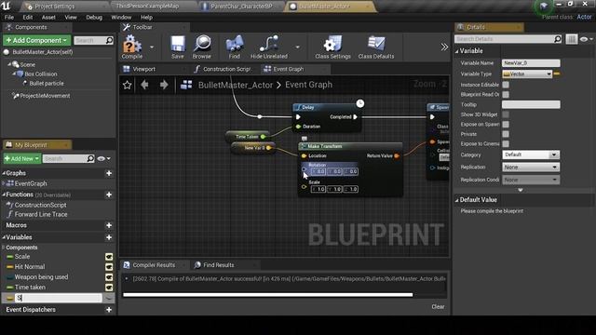596x335 pixels.
Task: Click the favorites star icon in graph
Action: click(x=127, y=85)
